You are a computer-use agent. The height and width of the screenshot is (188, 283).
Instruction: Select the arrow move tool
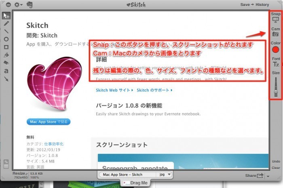[x=6, y=16]
